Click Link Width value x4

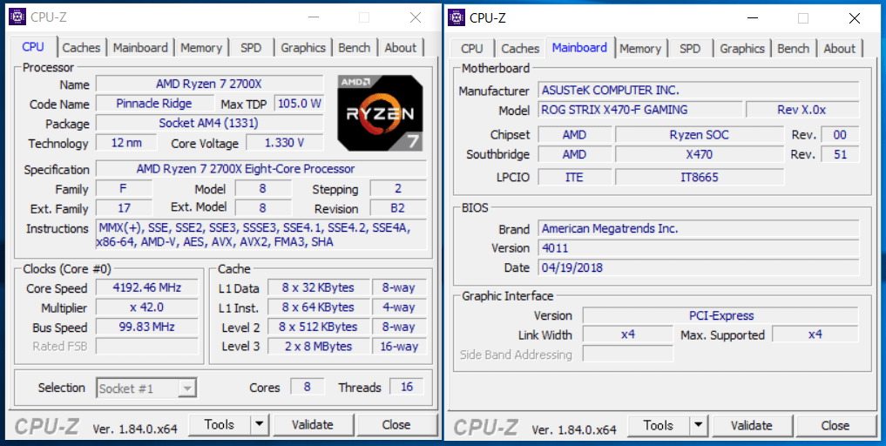tap(628, 334)
